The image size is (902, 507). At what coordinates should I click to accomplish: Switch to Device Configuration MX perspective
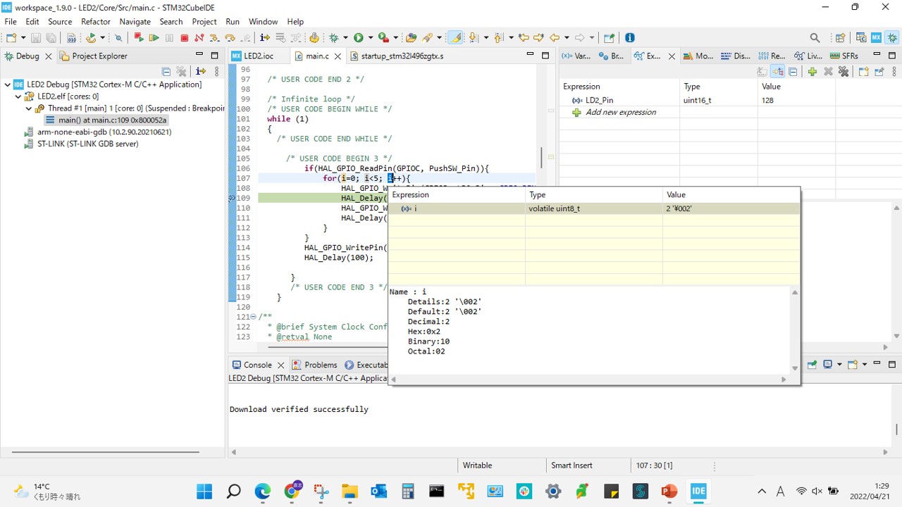click(876, 37)
